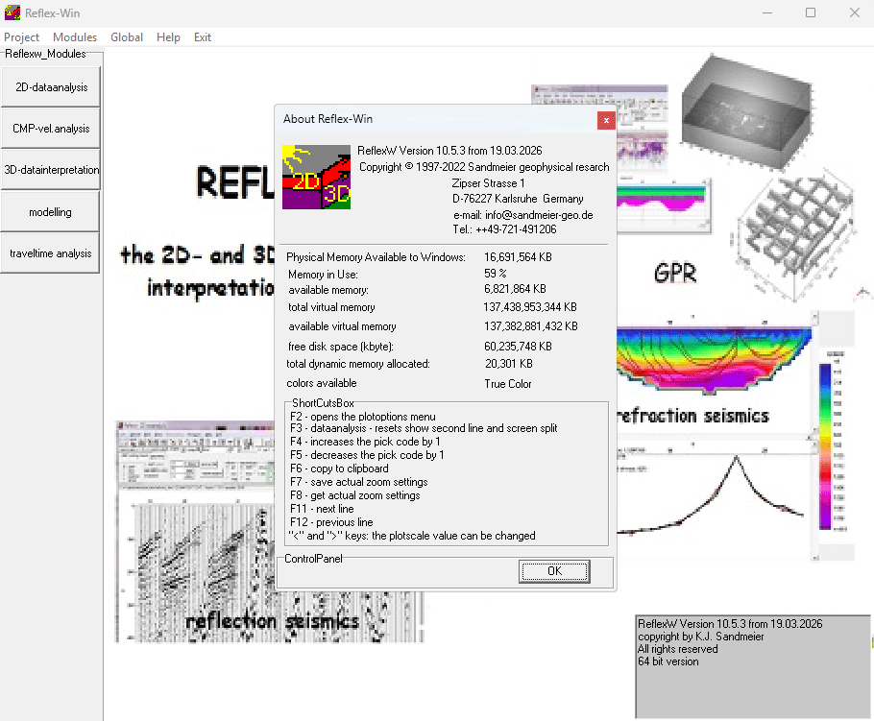Click the F8 get actual zoom settings line

pos(355,495)
